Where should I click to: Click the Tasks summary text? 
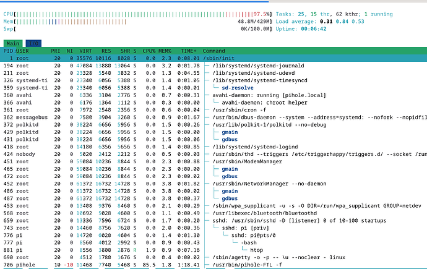click(334, 14)
